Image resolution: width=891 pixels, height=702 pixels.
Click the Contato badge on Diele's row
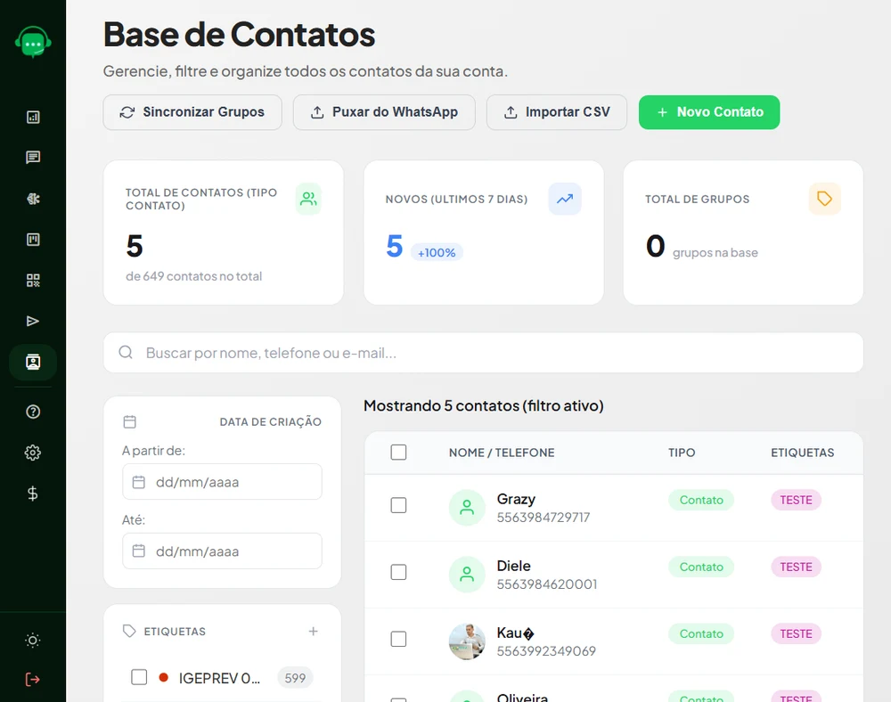pyautogui.click(x=701, y=567)
